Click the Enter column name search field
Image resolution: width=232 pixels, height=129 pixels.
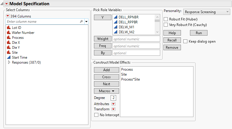[x=42, y=22]
